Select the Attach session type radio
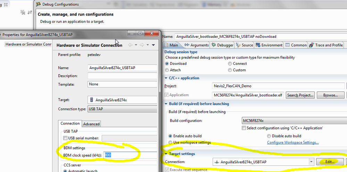Image resolution: width=347 pixels, height=172 pixels. tap(167, 70)
